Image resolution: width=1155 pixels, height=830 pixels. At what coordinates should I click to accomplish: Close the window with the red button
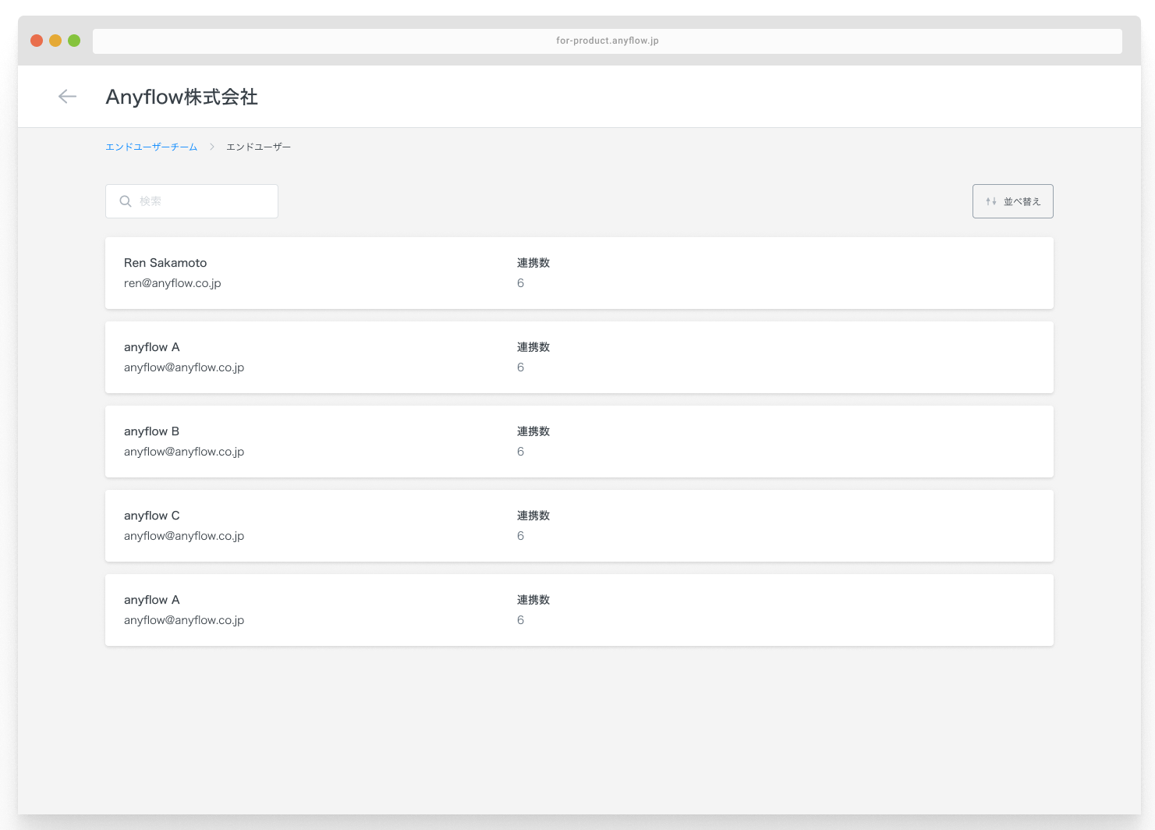point(37,41)
